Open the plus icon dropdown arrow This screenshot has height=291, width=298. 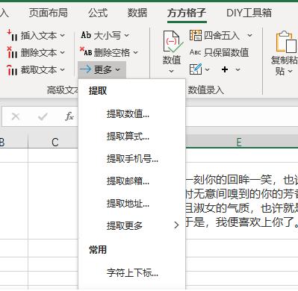tap(238, 70)
